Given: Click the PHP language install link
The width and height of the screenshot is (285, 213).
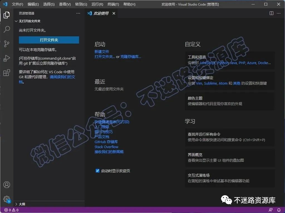Looking at the screenshot, I should click(x=242, y=63).
